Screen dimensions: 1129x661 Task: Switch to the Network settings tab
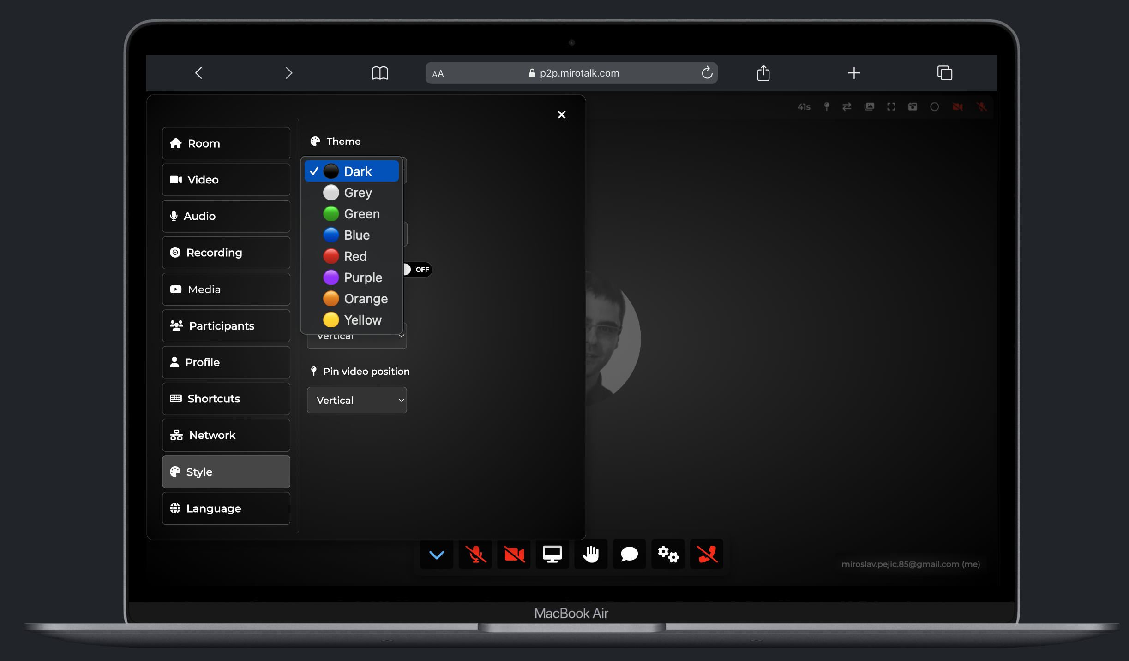226,435
